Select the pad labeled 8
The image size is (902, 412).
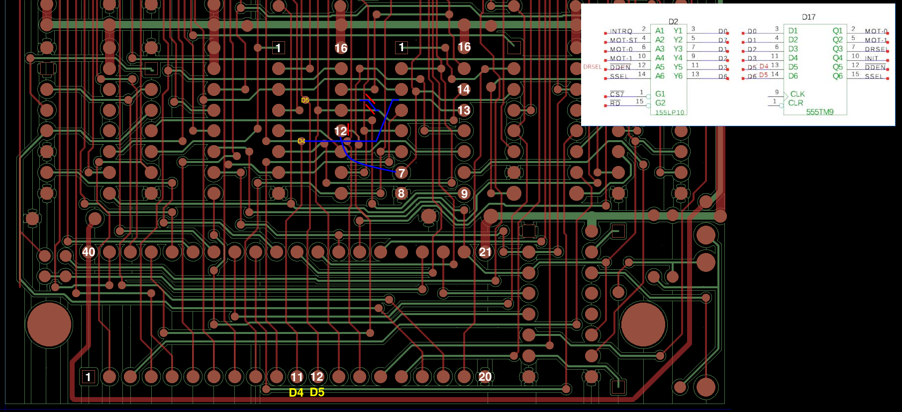[x=401, y=193]
